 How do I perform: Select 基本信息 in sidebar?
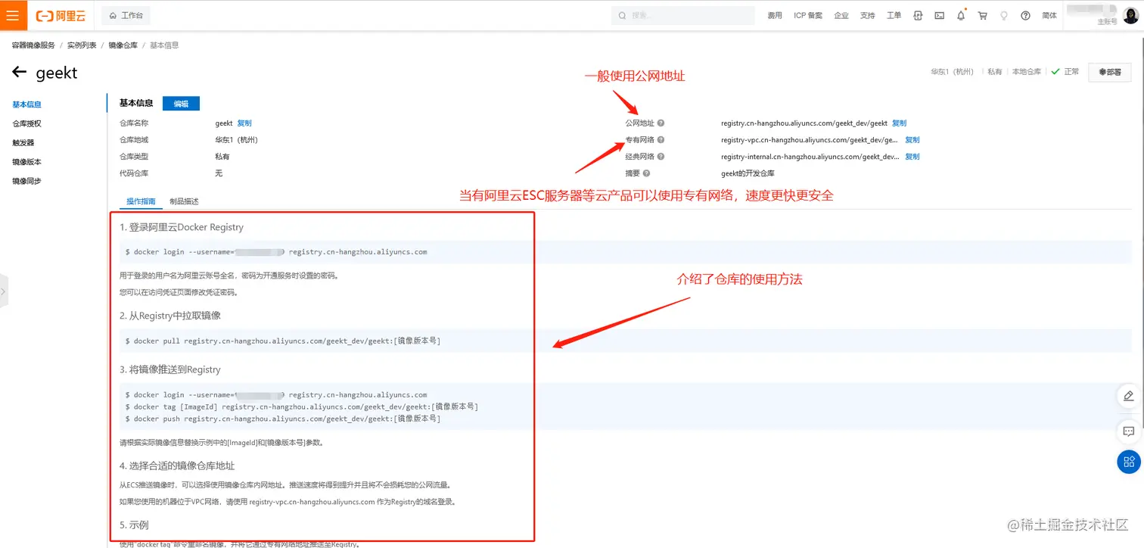click(27, 104)
